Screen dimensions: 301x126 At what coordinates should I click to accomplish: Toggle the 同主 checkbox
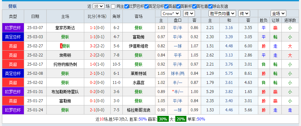point(113,6)
